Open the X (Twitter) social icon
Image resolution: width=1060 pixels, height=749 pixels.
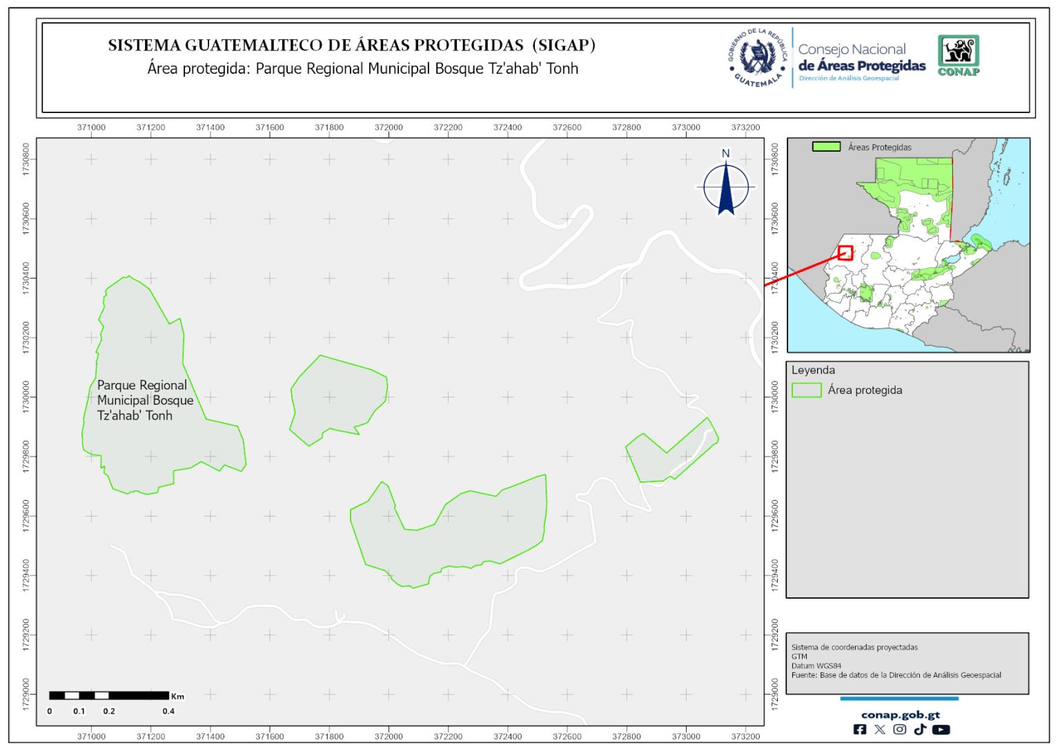click(879, 730)
